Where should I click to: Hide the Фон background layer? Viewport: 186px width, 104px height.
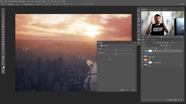[142, 66]
